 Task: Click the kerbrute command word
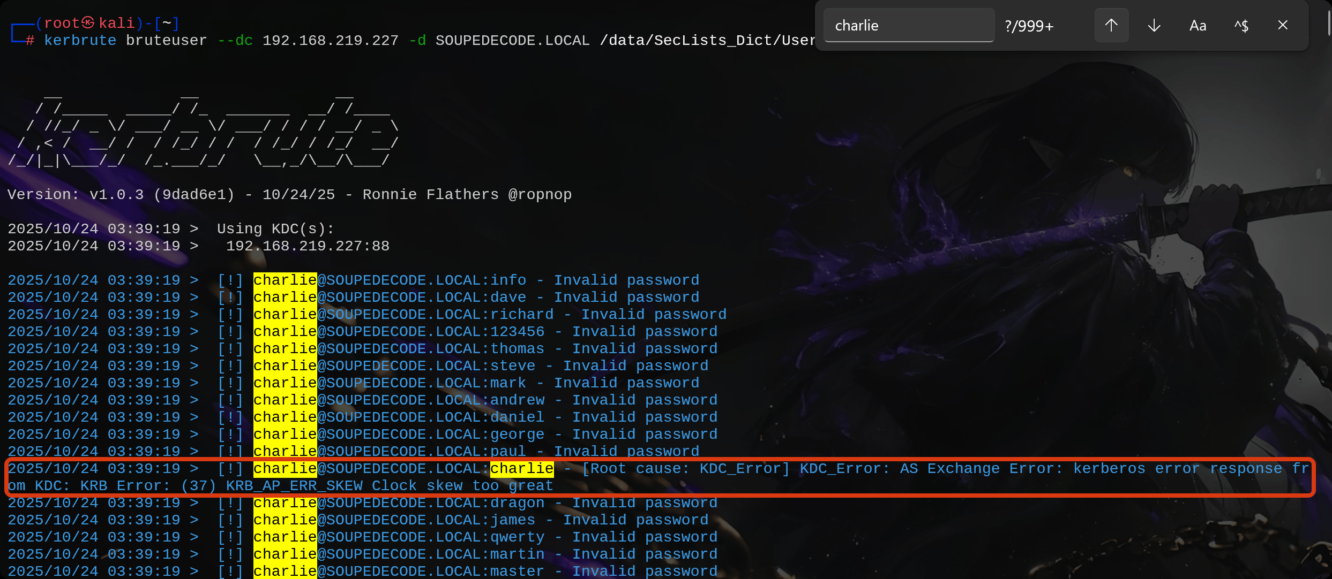[x=80, y=41]
